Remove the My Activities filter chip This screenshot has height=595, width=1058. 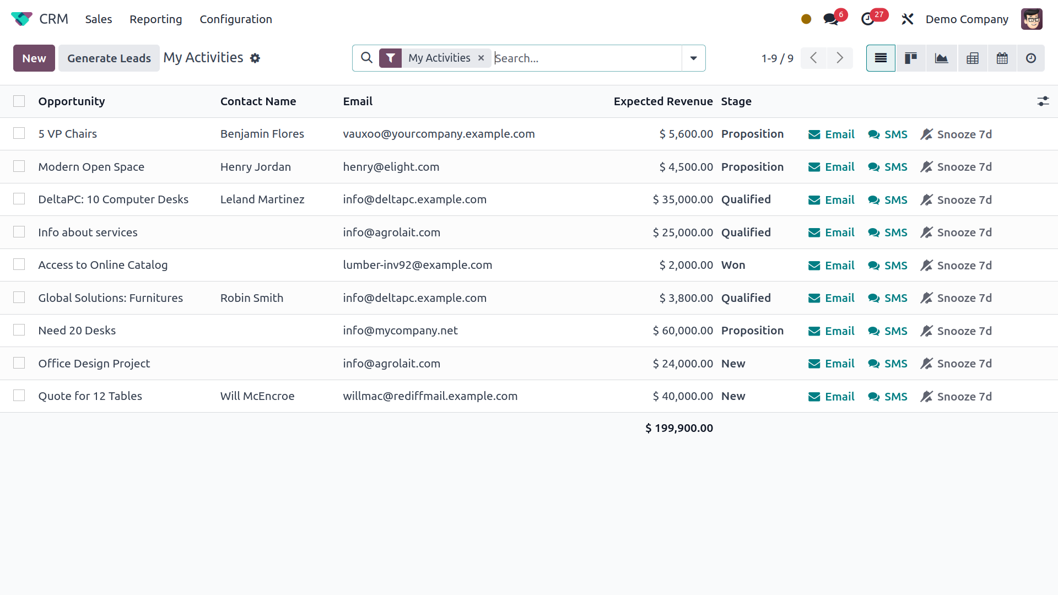481,58
